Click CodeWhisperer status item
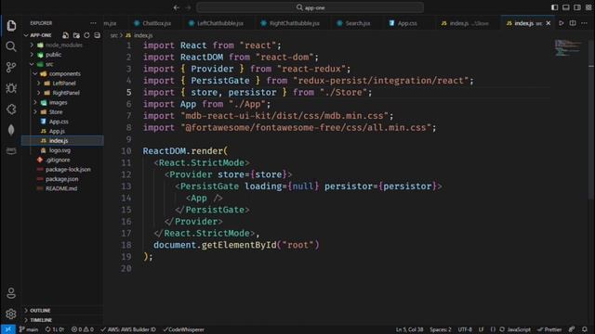 tap(184, 329)
